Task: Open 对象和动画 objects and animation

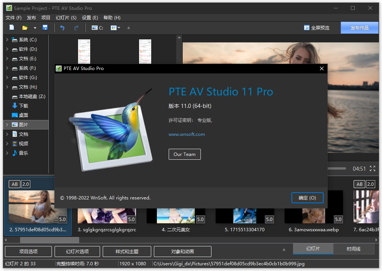Action: click(x=183, y=252)
